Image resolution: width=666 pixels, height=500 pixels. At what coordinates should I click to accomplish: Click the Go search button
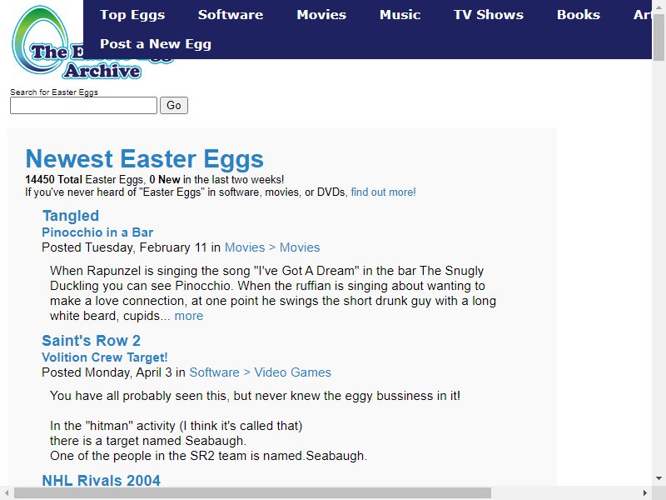click(174, 106)
